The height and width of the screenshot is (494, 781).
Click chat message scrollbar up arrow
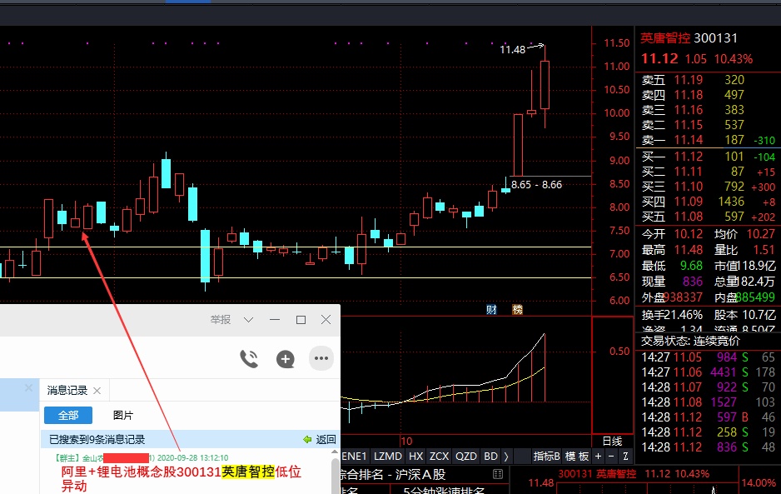[x=336, y=453]
